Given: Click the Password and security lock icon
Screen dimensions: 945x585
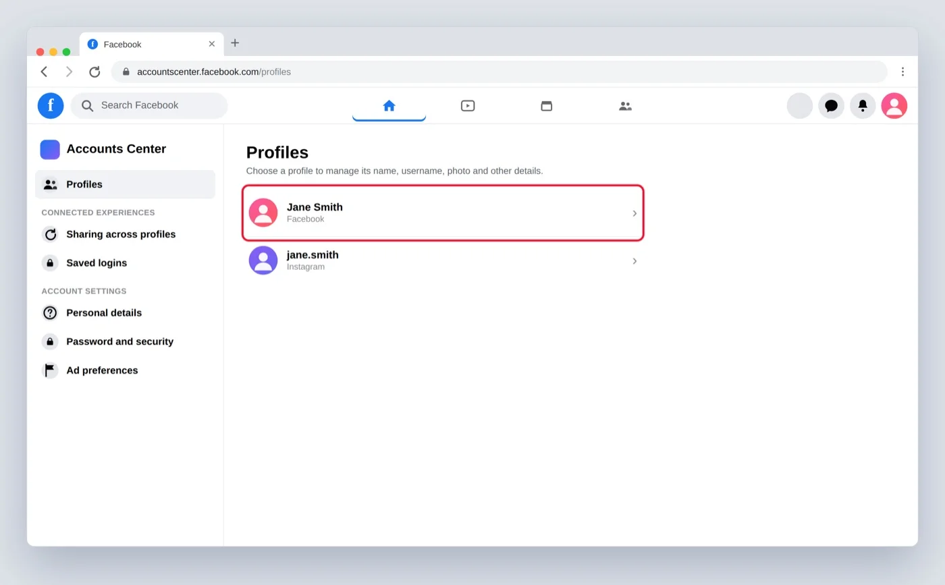Looking at the screenshot, I should click(x=50, y=341).
